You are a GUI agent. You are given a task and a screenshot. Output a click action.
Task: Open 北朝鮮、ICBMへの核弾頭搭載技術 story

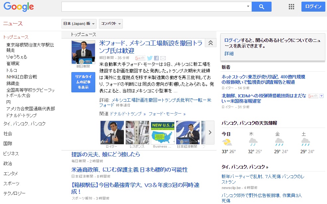(x=264, y=98)
